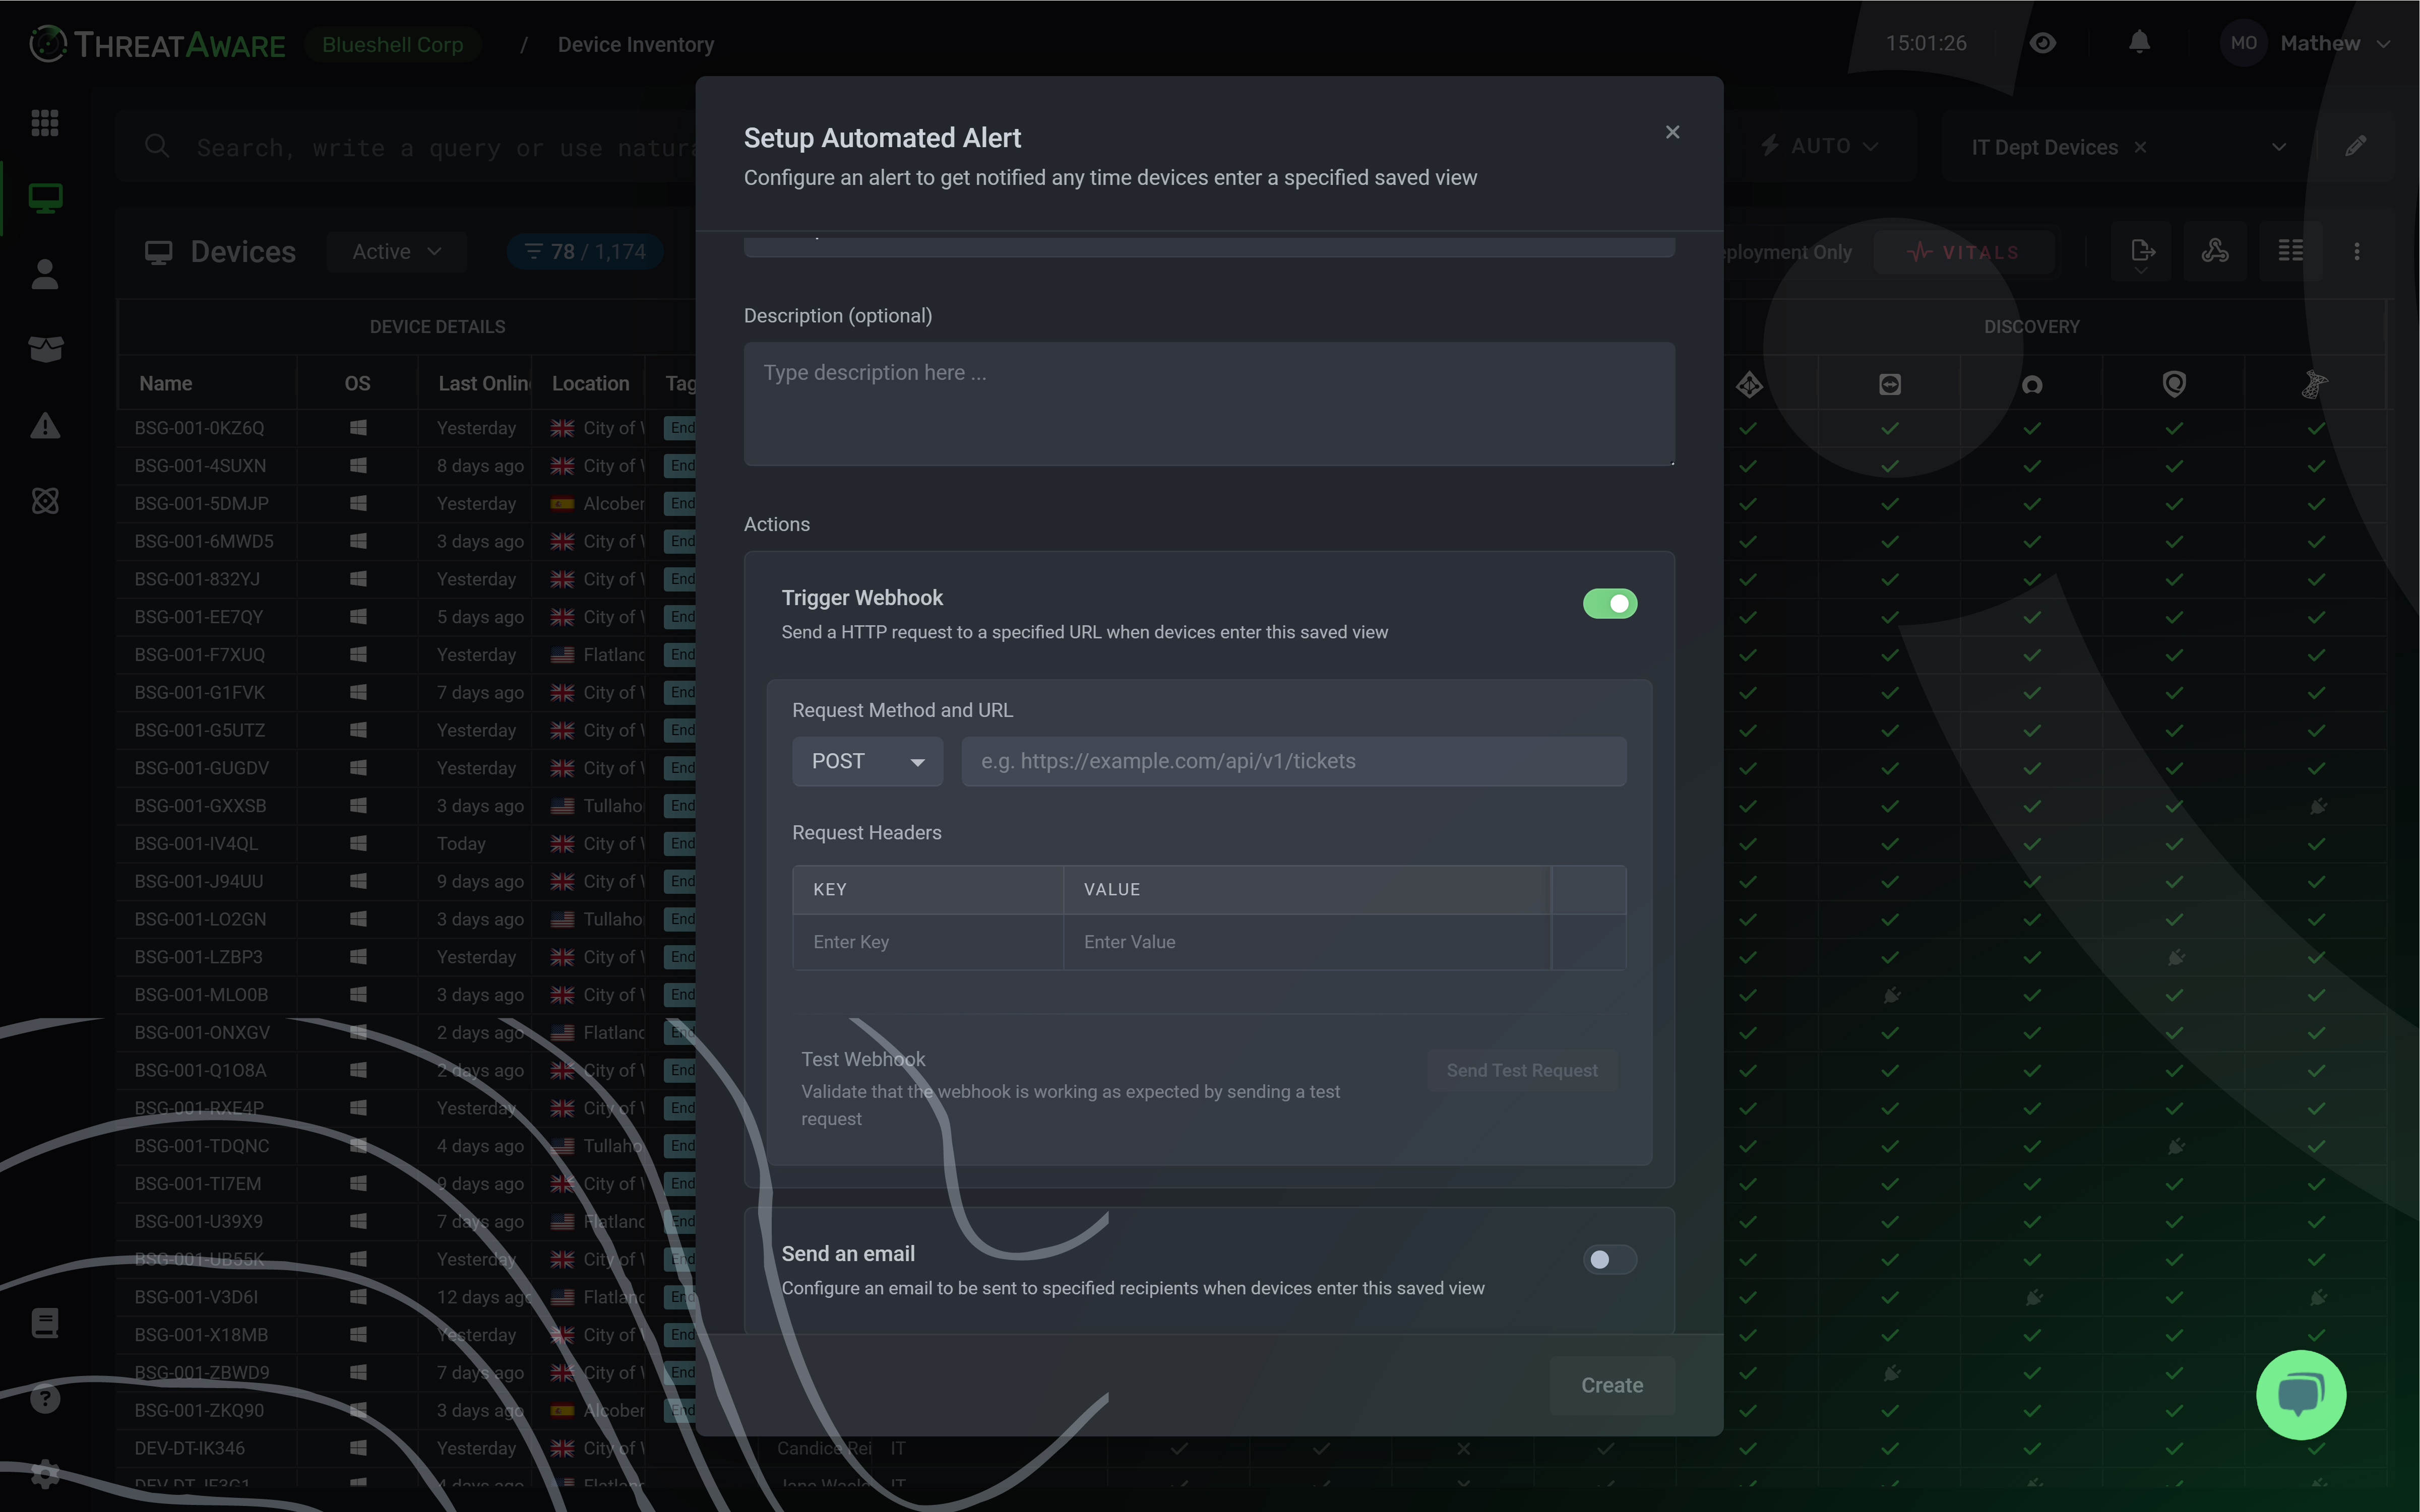Open the atom integrations icon in sidebar
2420x1512 pixels.
click(45, 500)
